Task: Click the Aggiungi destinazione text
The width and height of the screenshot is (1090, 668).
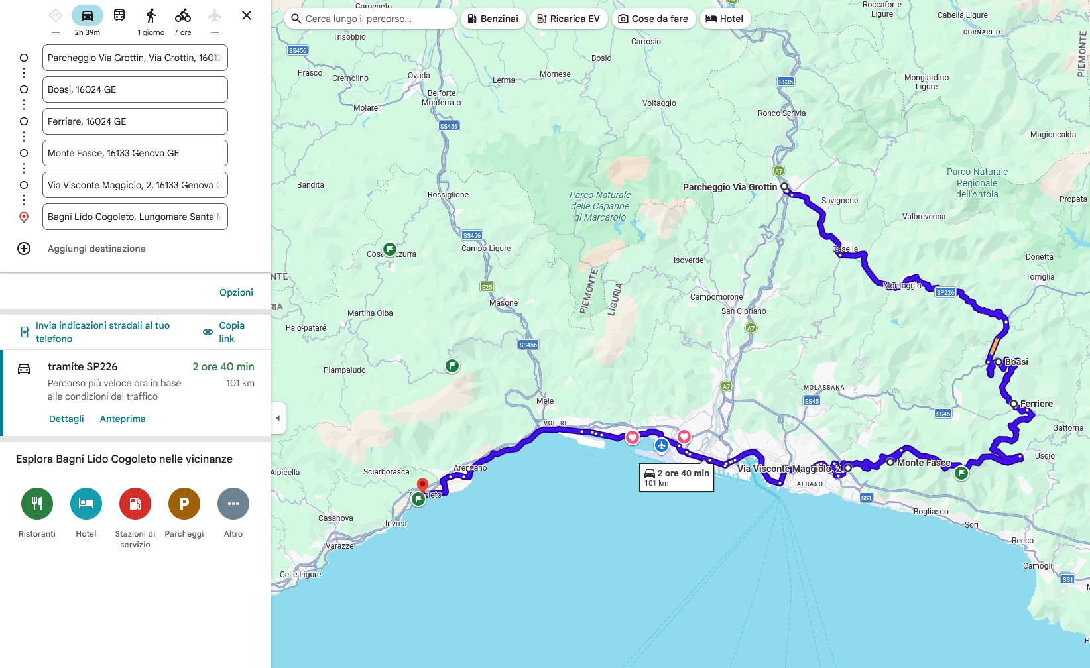Action: pos(97,249)
